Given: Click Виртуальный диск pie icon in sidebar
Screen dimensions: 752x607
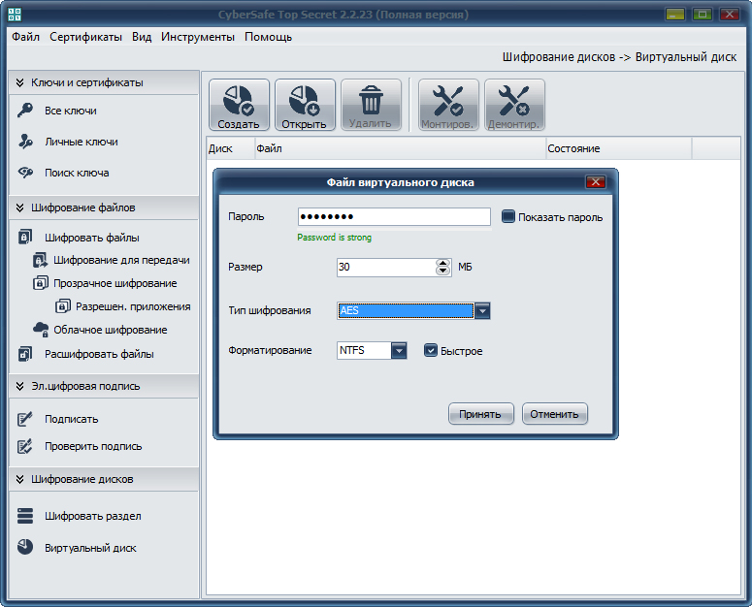Looking at the screenshot, I should pyautogui.click(x=25, y=547).
